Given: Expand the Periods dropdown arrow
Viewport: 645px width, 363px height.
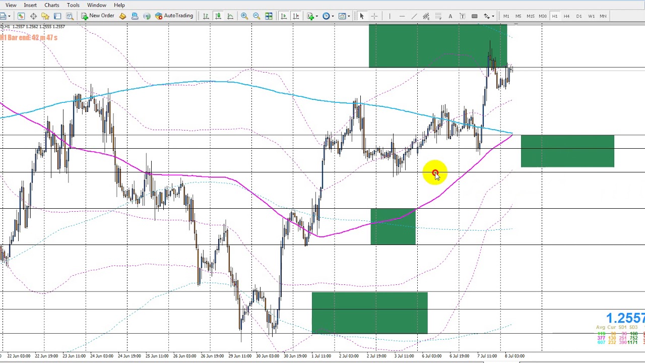Looking at the screenshot, I should pyautogui.click(x=333, y=16).
